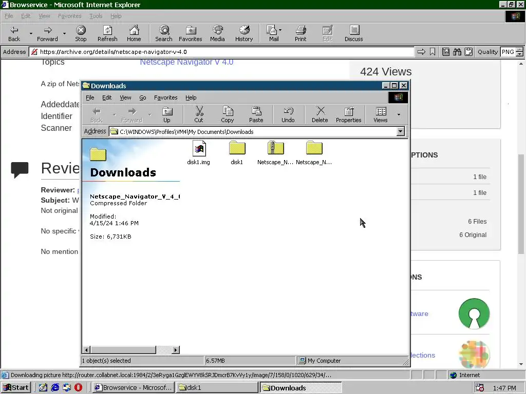Screen dimensions: 526x394
Task: Open the Netscape Navigator V 4.0 topic link
Action: pos(186,62)
